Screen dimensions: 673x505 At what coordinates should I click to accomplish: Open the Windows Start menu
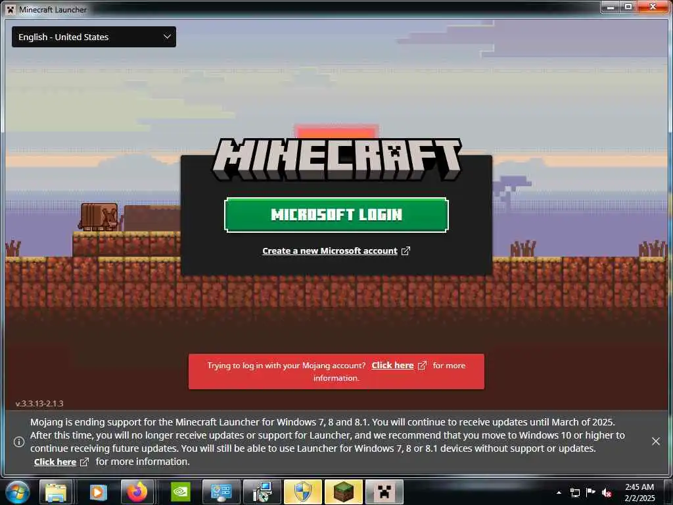(x=17, y=492)
